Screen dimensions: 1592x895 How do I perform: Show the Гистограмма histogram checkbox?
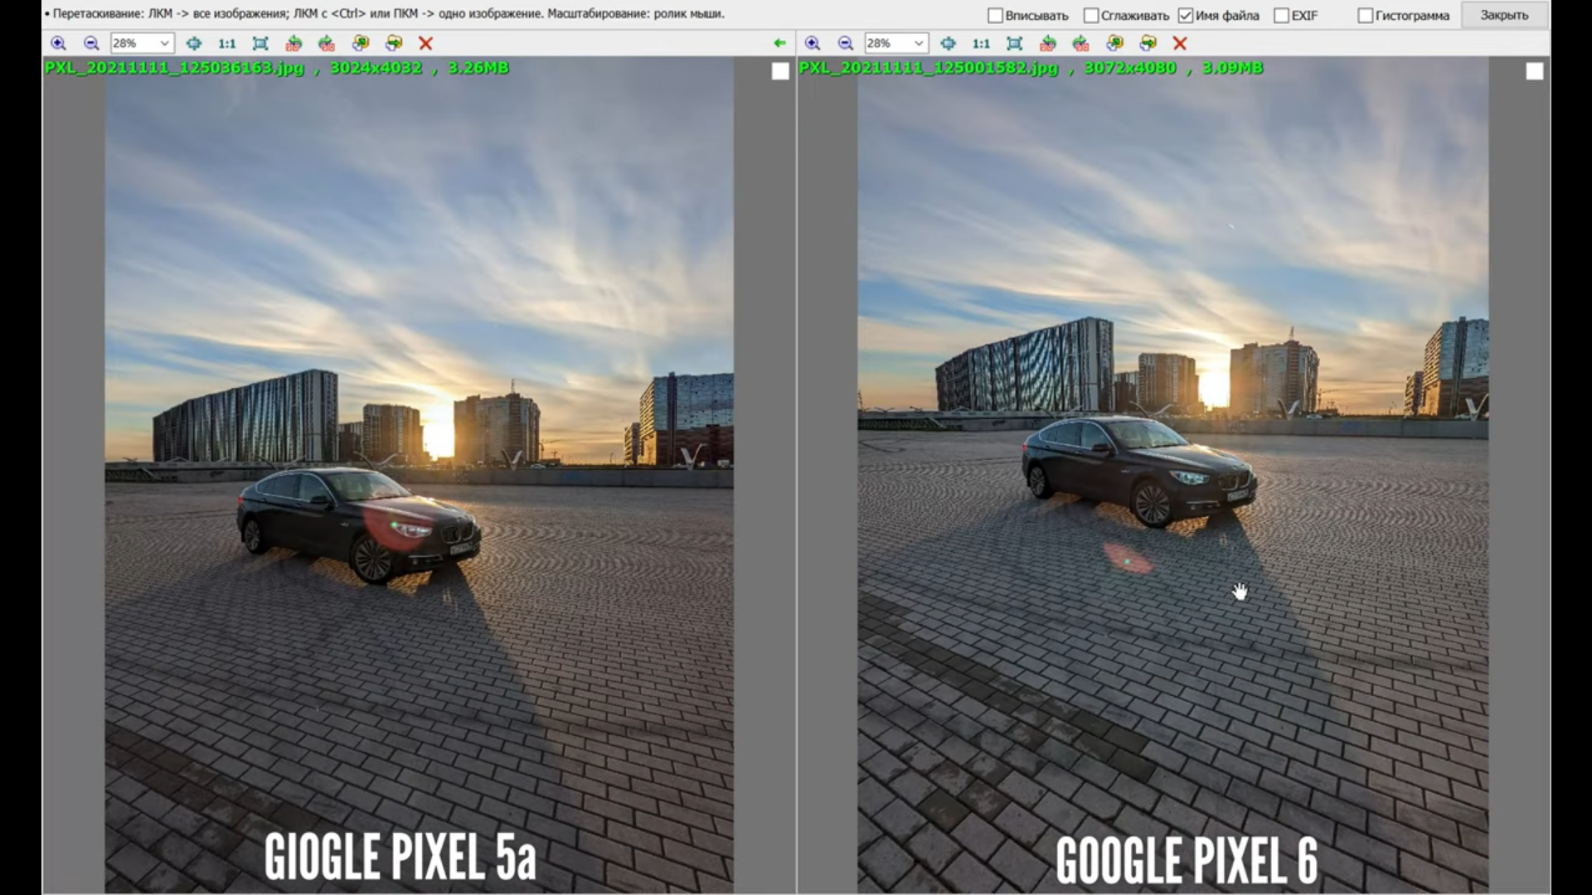point(1365,16)
